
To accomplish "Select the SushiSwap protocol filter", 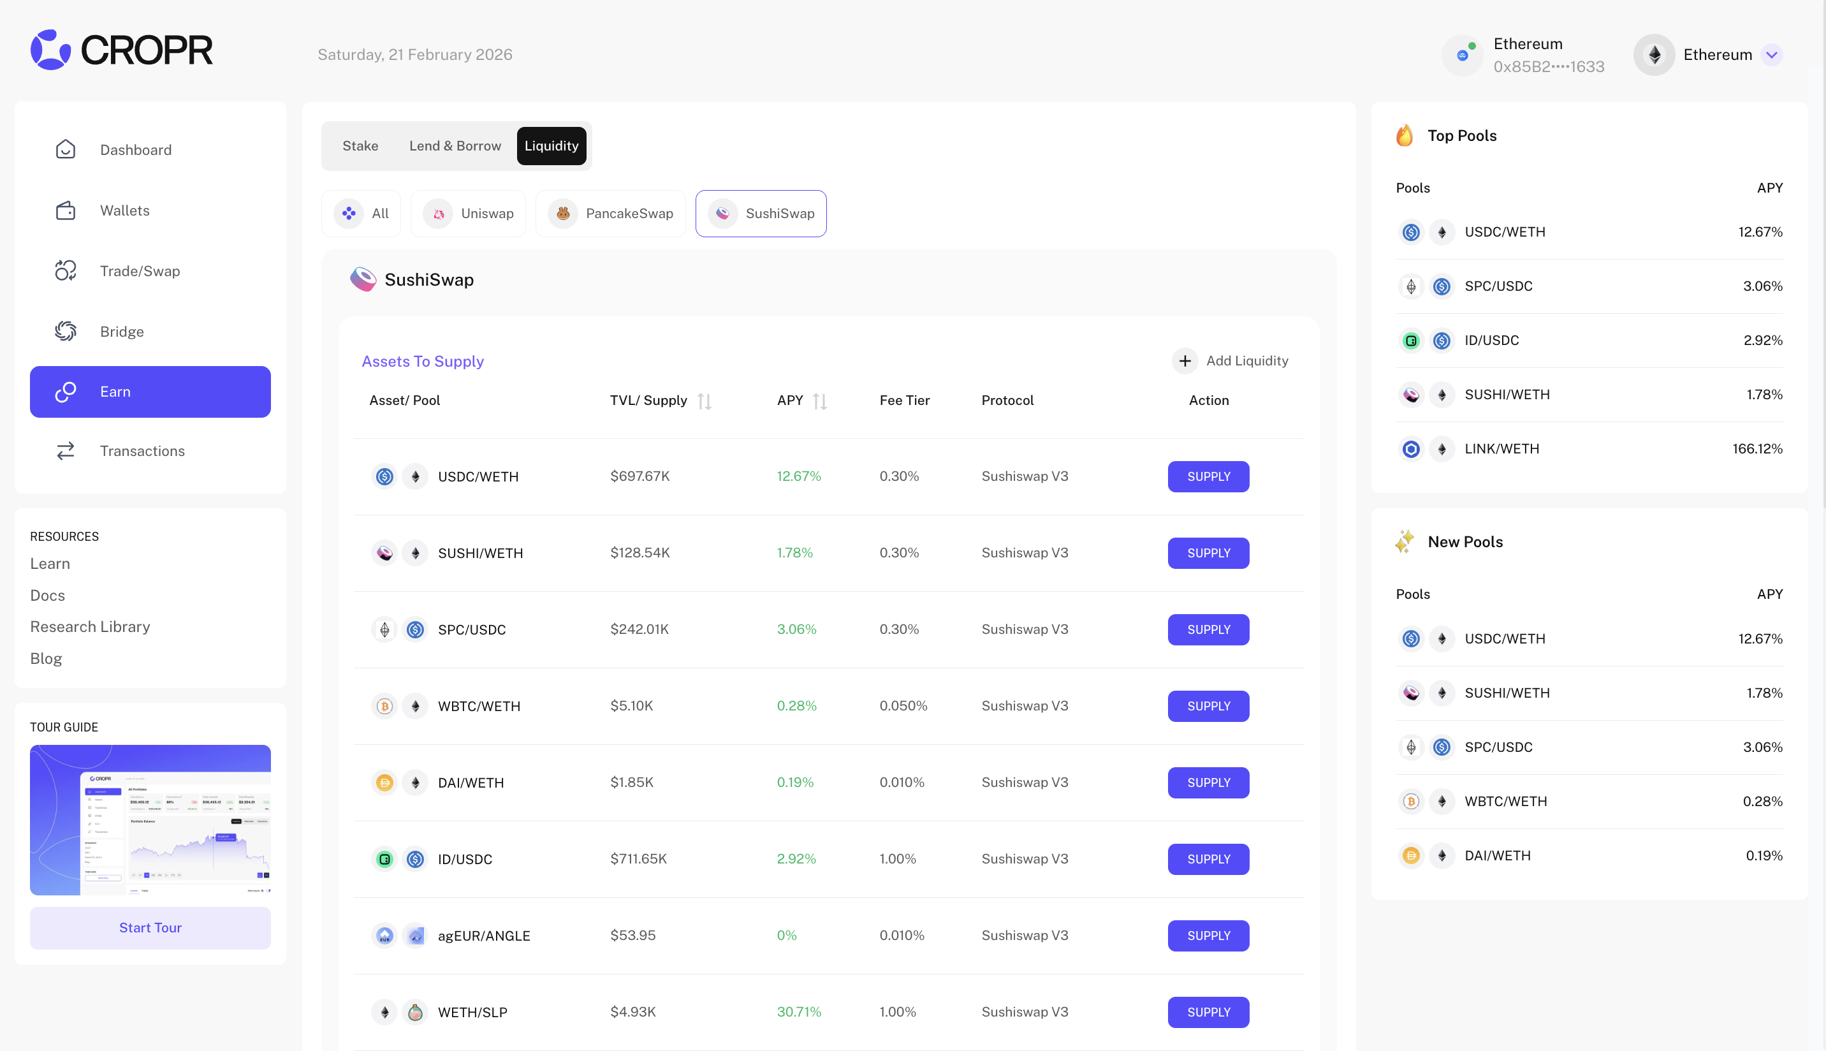I will pos(761,214).
